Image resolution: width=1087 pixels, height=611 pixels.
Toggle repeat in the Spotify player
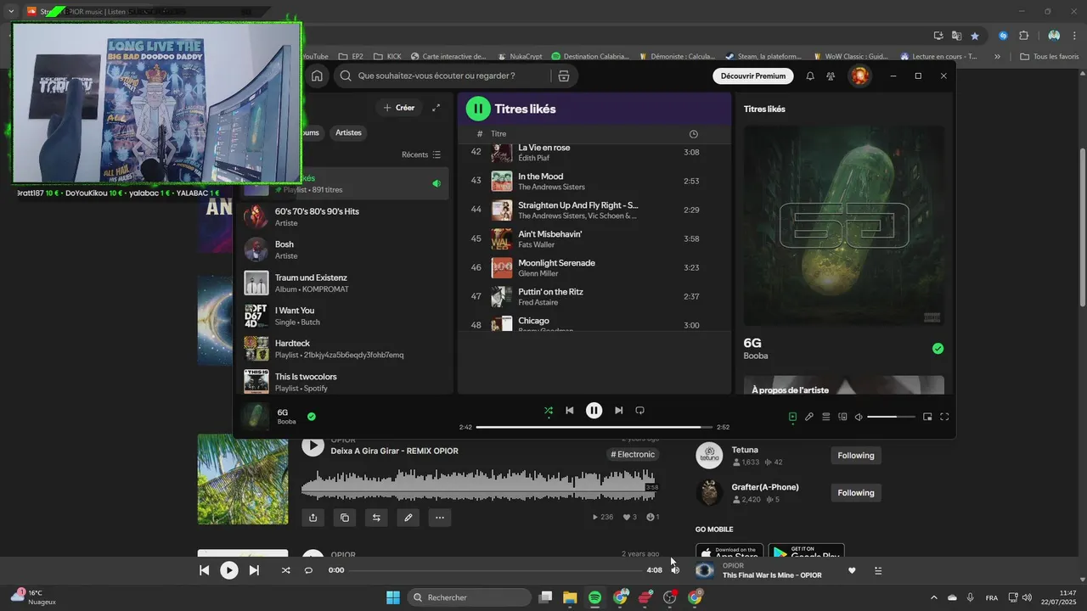coord(640,411)
